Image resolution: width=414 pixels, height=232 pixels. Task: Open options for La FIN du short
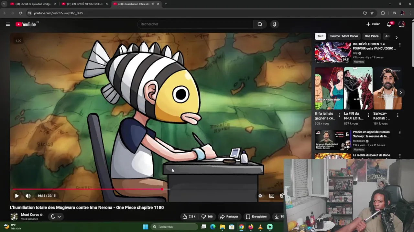(368, 115)
